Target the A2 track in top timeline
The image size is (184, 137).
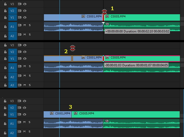click(13, 36)
